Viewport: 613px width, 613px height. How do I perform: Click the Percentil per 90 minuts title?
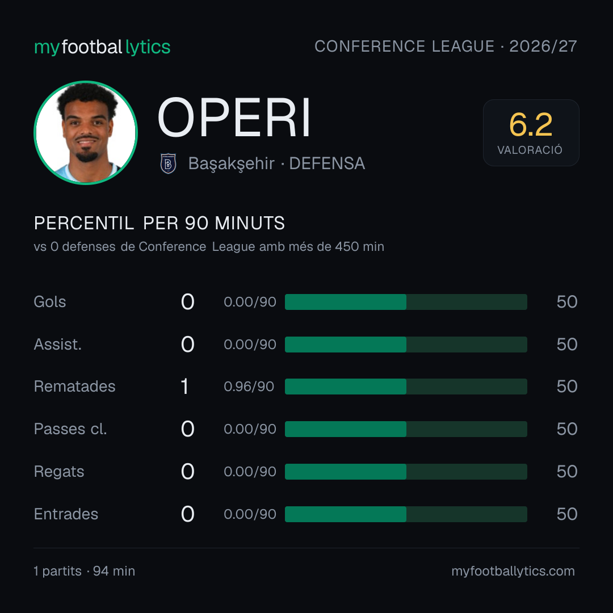point(159,223)
